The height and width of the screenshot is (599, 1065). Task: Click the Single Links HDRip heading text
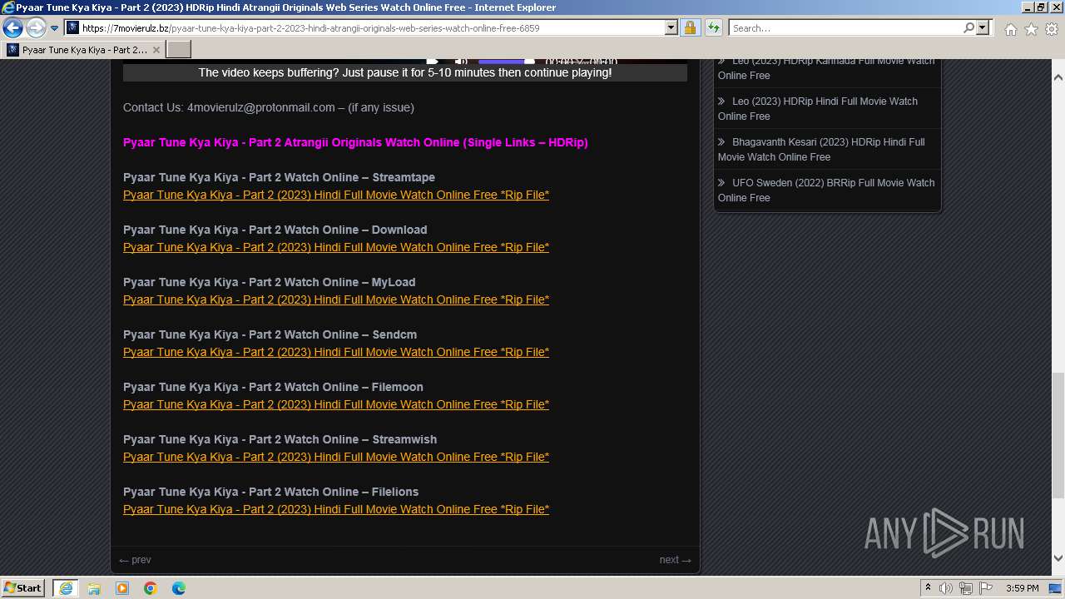point(355,142)
